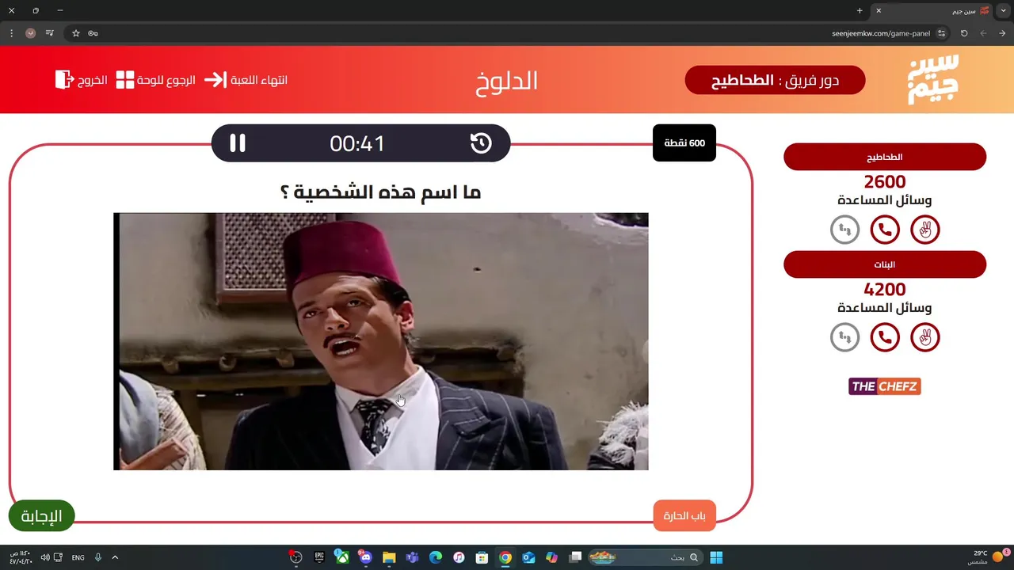This screenshot has width=1014, height=570.
Task: Click the question character image
Action: 381,341
